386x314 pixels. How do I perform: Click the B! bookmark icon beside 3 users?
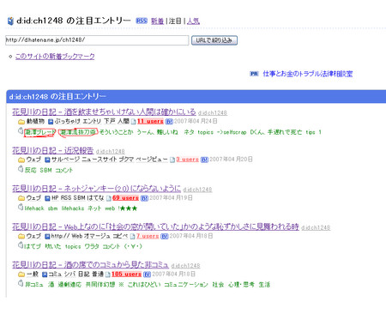click(x=204, y=160)
